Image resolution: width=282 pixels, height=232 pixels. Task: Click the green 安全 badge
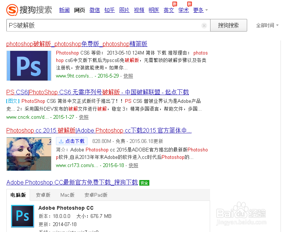click(x=144, y=183)
